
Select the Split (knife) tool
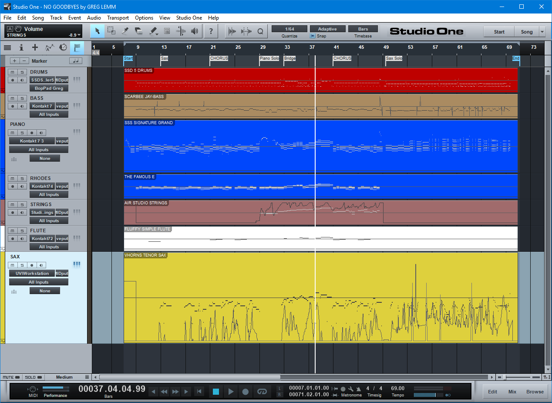(x=125, y=31)
